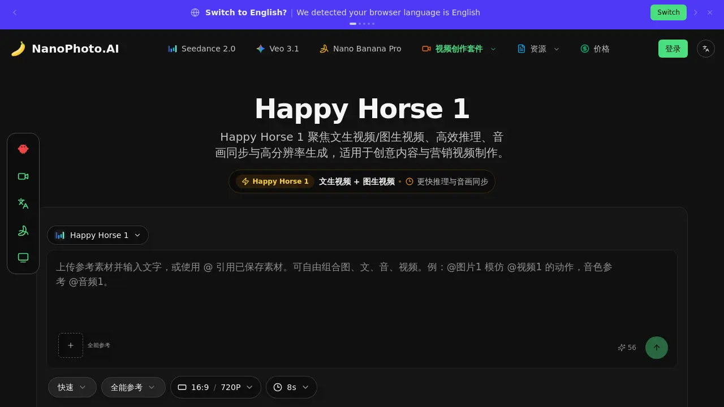This screenshot has height=407, width=724.
Task: Click the banana logo icon
Action: [18, 49]
